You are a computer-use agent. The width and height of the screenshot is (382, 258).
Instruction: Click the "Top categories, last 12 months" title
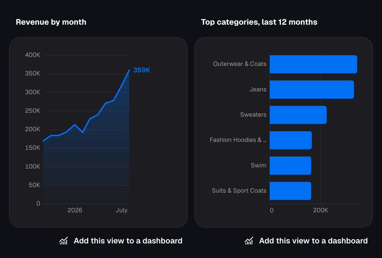point(259,22)
